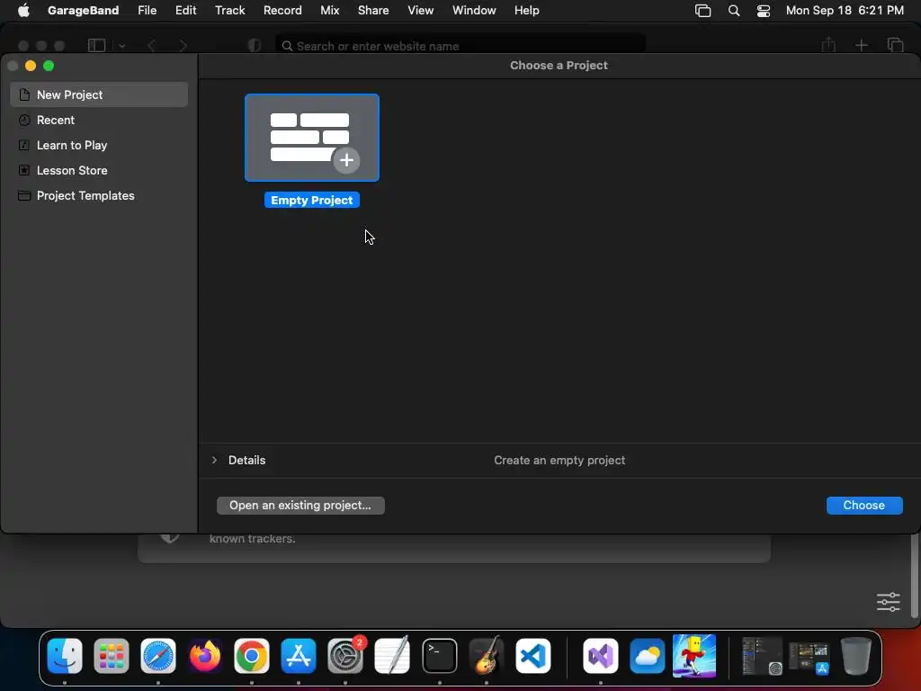Select the Empty Project template thumbnail
This screenshot has width=921, height=691.
click(x=312, y=138)
